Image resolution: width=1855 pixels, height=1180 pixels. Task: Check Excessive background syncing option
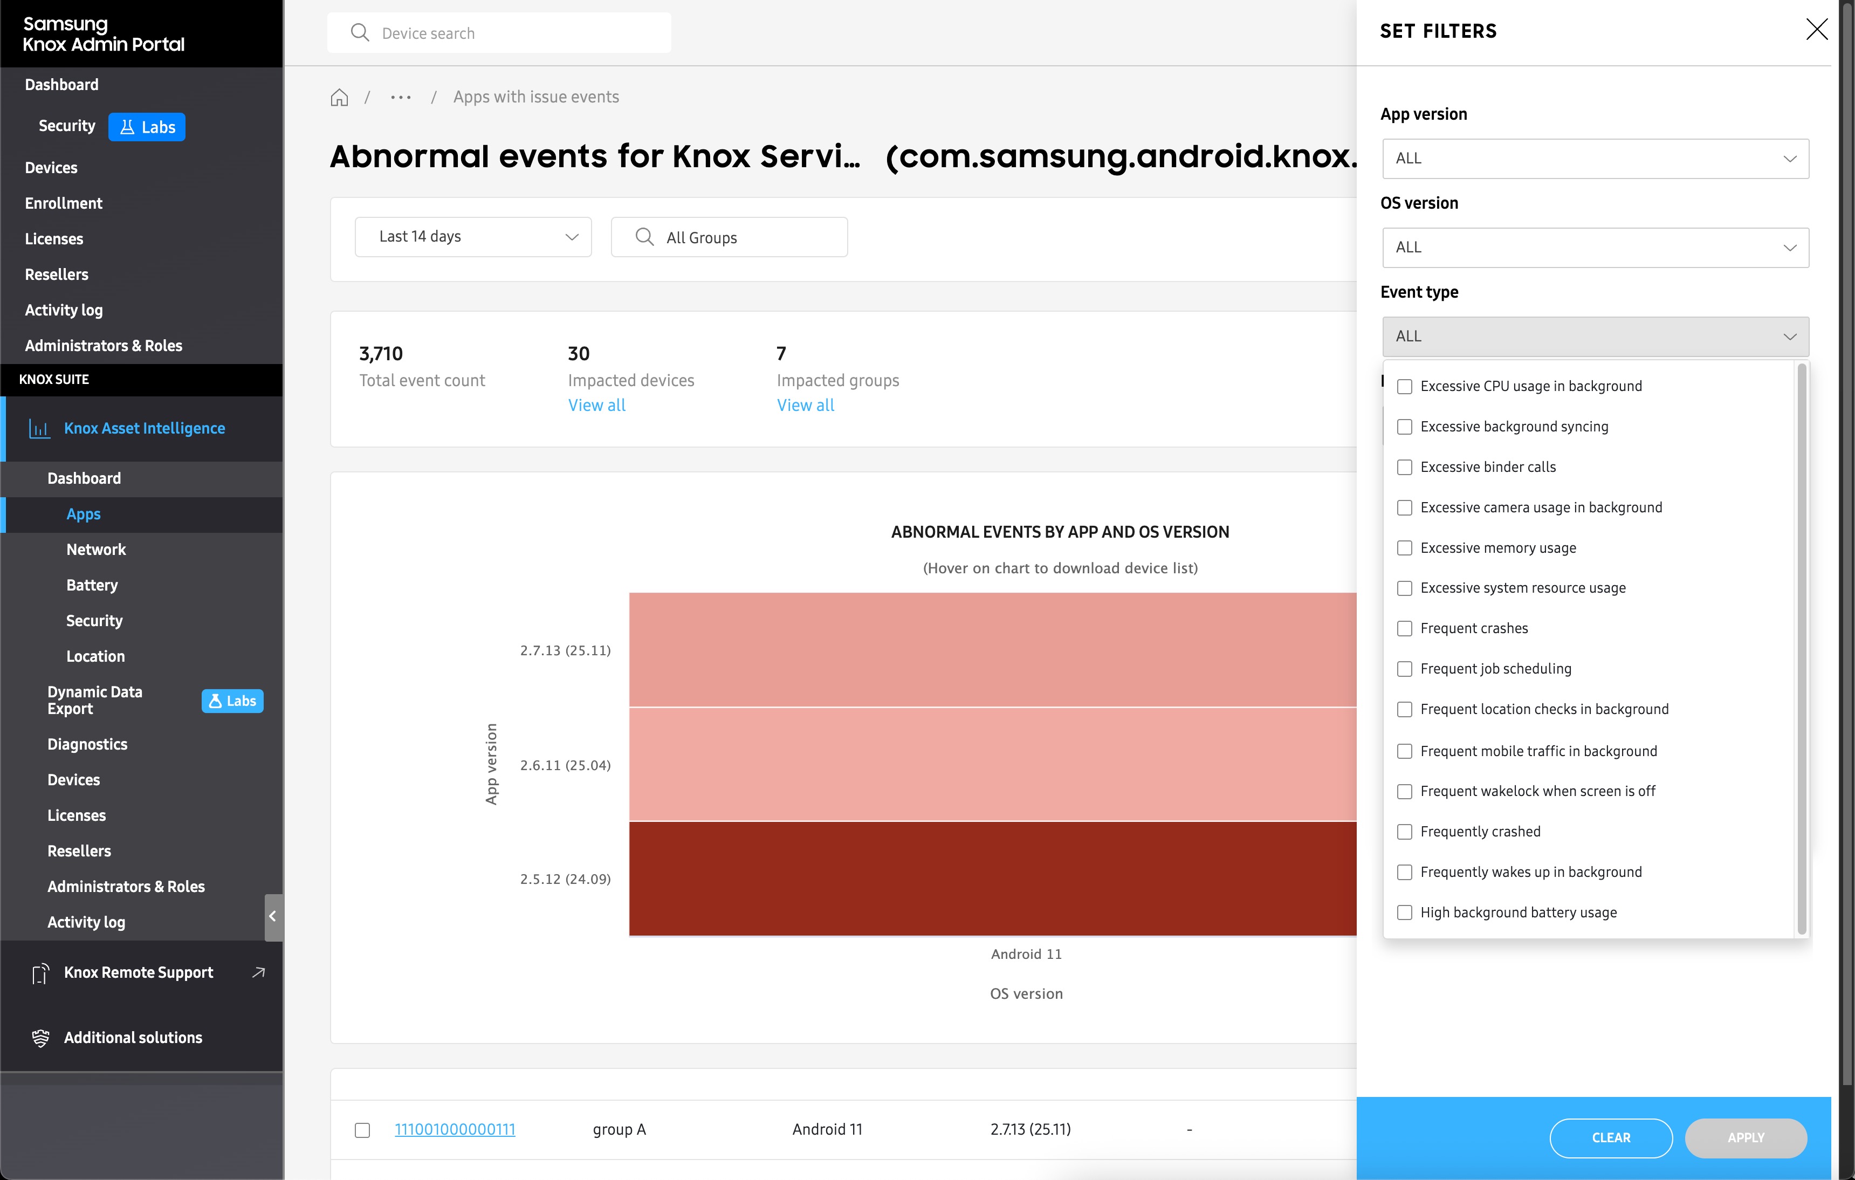pos(1404,427)
